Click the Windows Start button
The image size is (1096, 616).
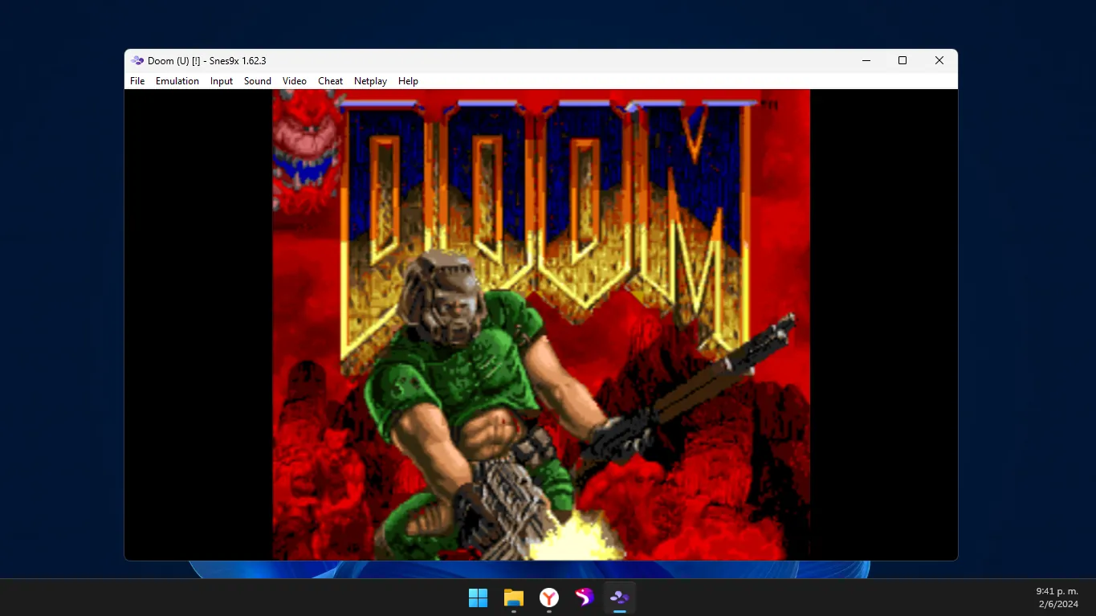[479, 598]
